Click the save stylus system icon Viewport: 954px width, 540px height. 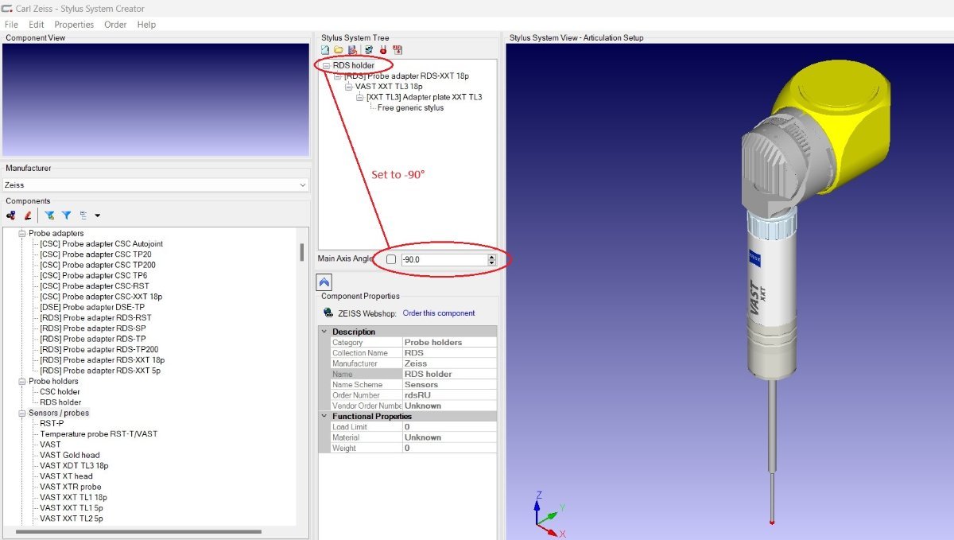tap(351, 50)
